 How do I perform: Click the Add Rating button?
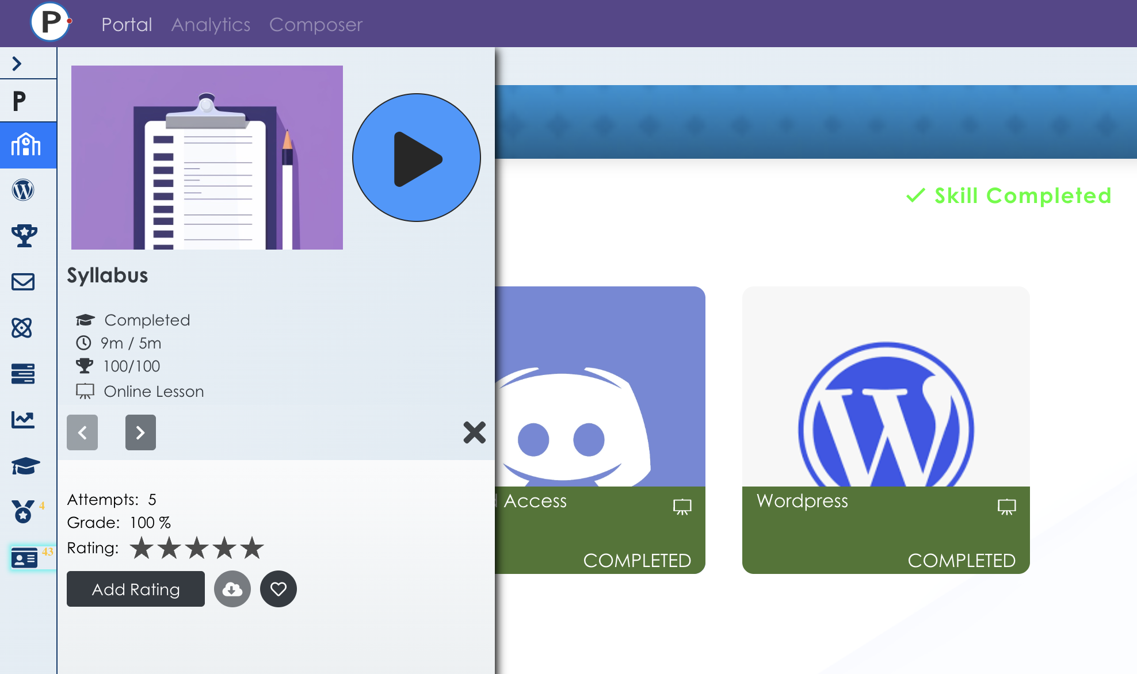(x=136, y=589)
